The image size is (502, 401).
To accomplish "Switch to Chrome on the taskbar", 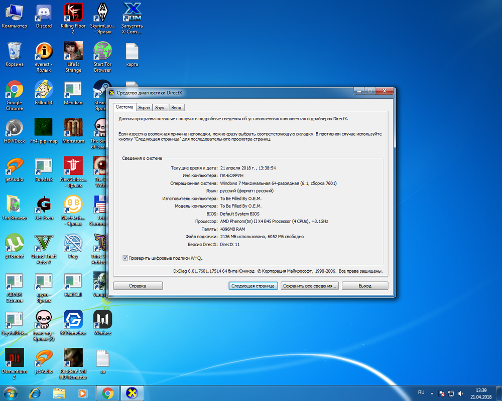I will (x=108, y=393).
